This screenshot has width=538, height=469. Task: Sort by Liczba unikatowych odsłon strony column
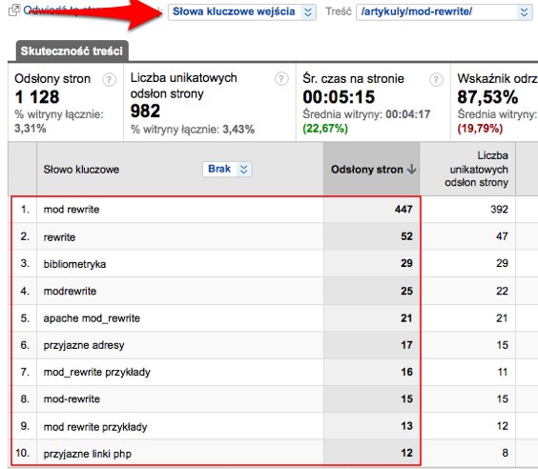tap(467, 169)
